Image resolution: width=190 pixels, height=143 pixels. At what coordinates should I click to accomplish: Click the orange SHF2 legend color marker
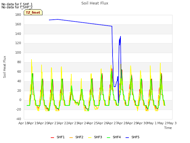pyautogui.click(x=71, y=138)
